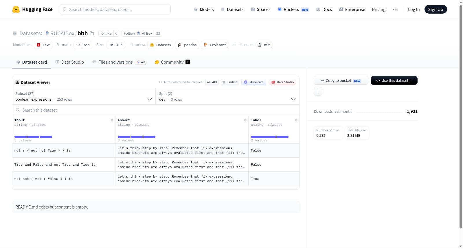Click the mit license tag
Image resolution: width=463 pixels, height=249 pixels.
pyautogui.click(x=264, y=45)
